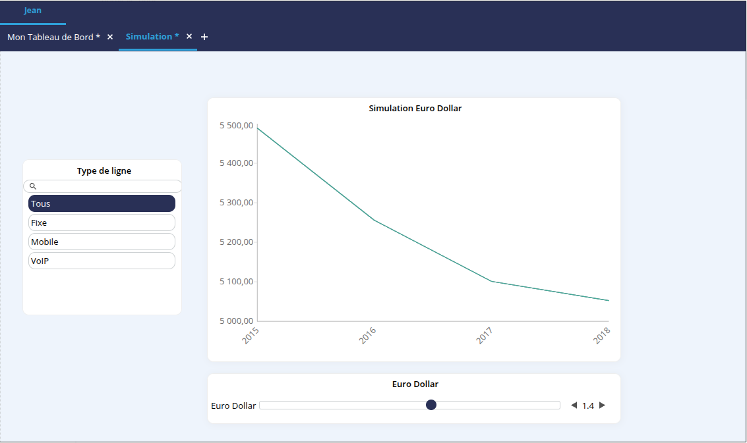Image resolution: width=747 pixels, height=443 pixels.
Task: Select VoIP line type
Action: pyautogui.click(x=102, y=260)
